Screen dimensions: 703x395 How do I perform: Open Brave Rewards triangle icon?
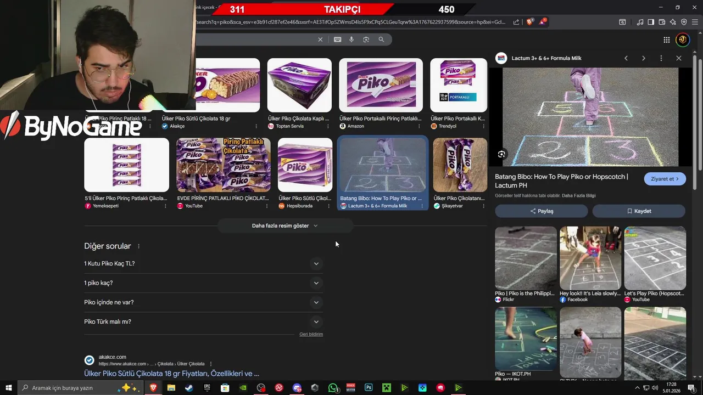point(543,22)
